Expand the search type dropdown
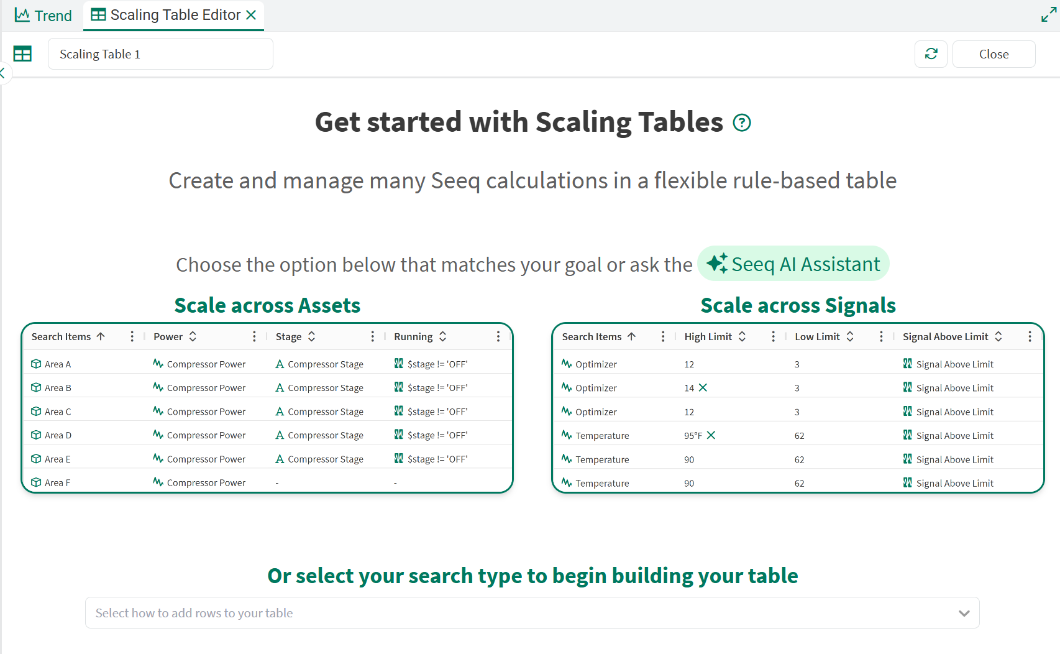This screenshot has width=1060, height=654. (x=964, y=613)
